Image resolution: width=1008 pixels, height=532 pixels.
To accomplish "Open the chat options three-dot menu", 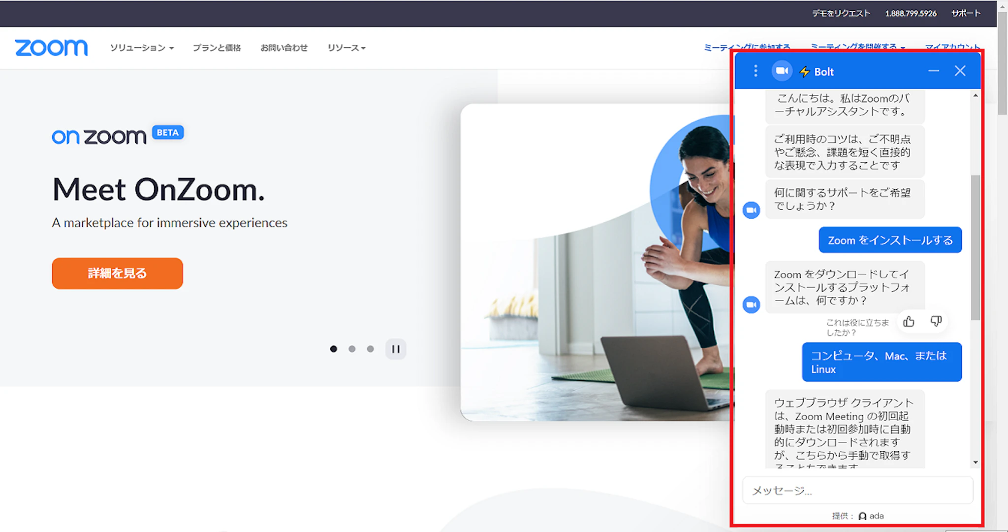I will click(x=756, y=71).
